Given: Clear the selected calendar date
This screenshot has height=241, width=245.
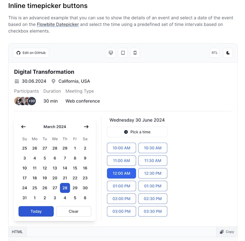Looking at the screenshot, I should coord(73,212).
